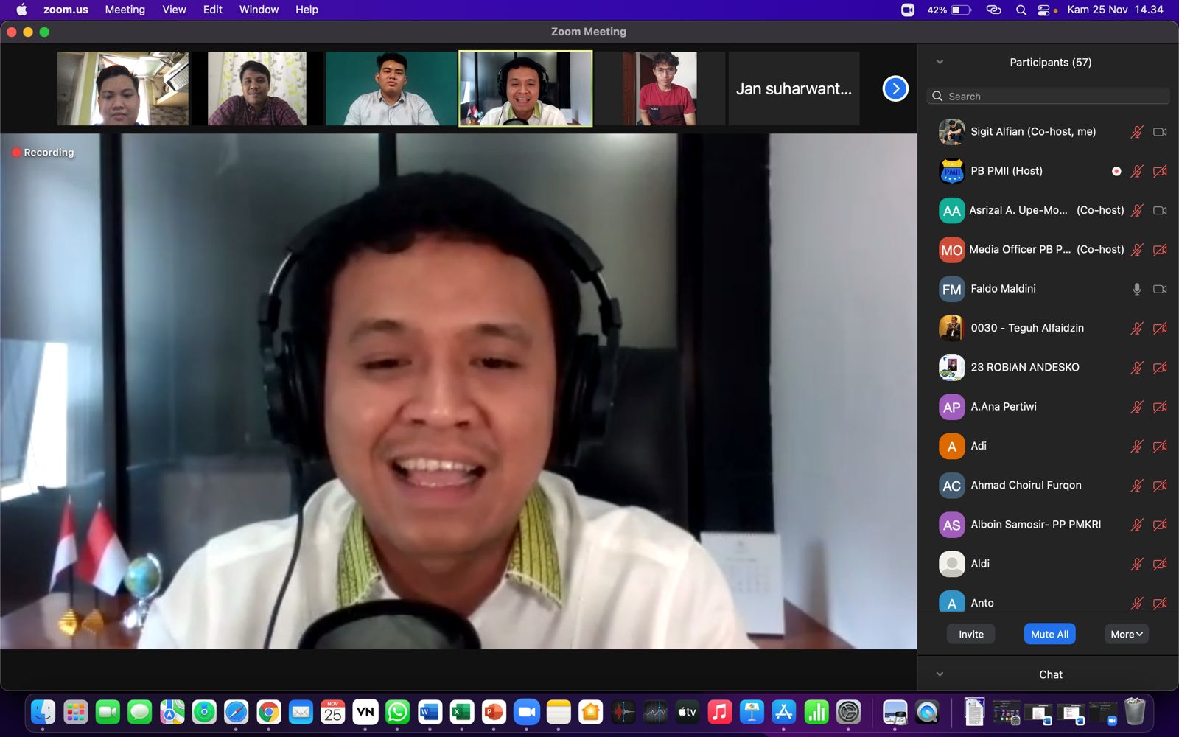
Task: Click the Zoom icon in the dock
Action: click(526, 712)
